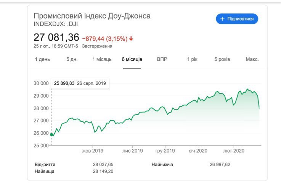
Task: Switch to ВПР range tab
Action: coord(162,59)
